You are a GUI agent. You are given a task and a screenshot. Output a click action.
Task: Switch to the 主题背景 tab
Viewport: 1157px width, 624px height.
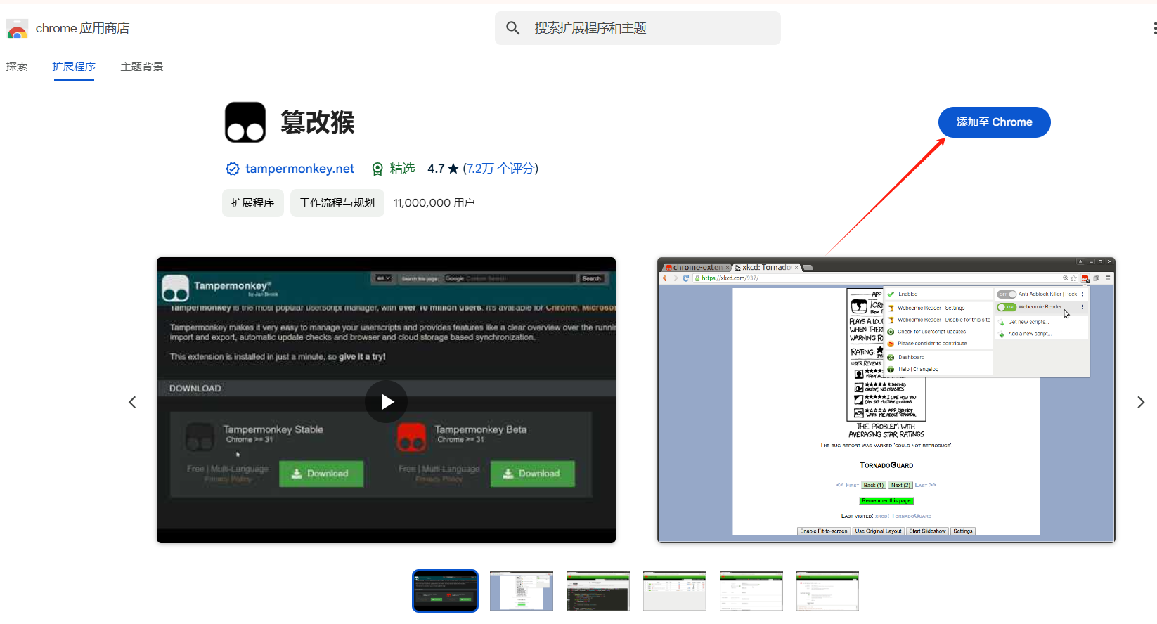pyautogui.click(x=142, y=67)
